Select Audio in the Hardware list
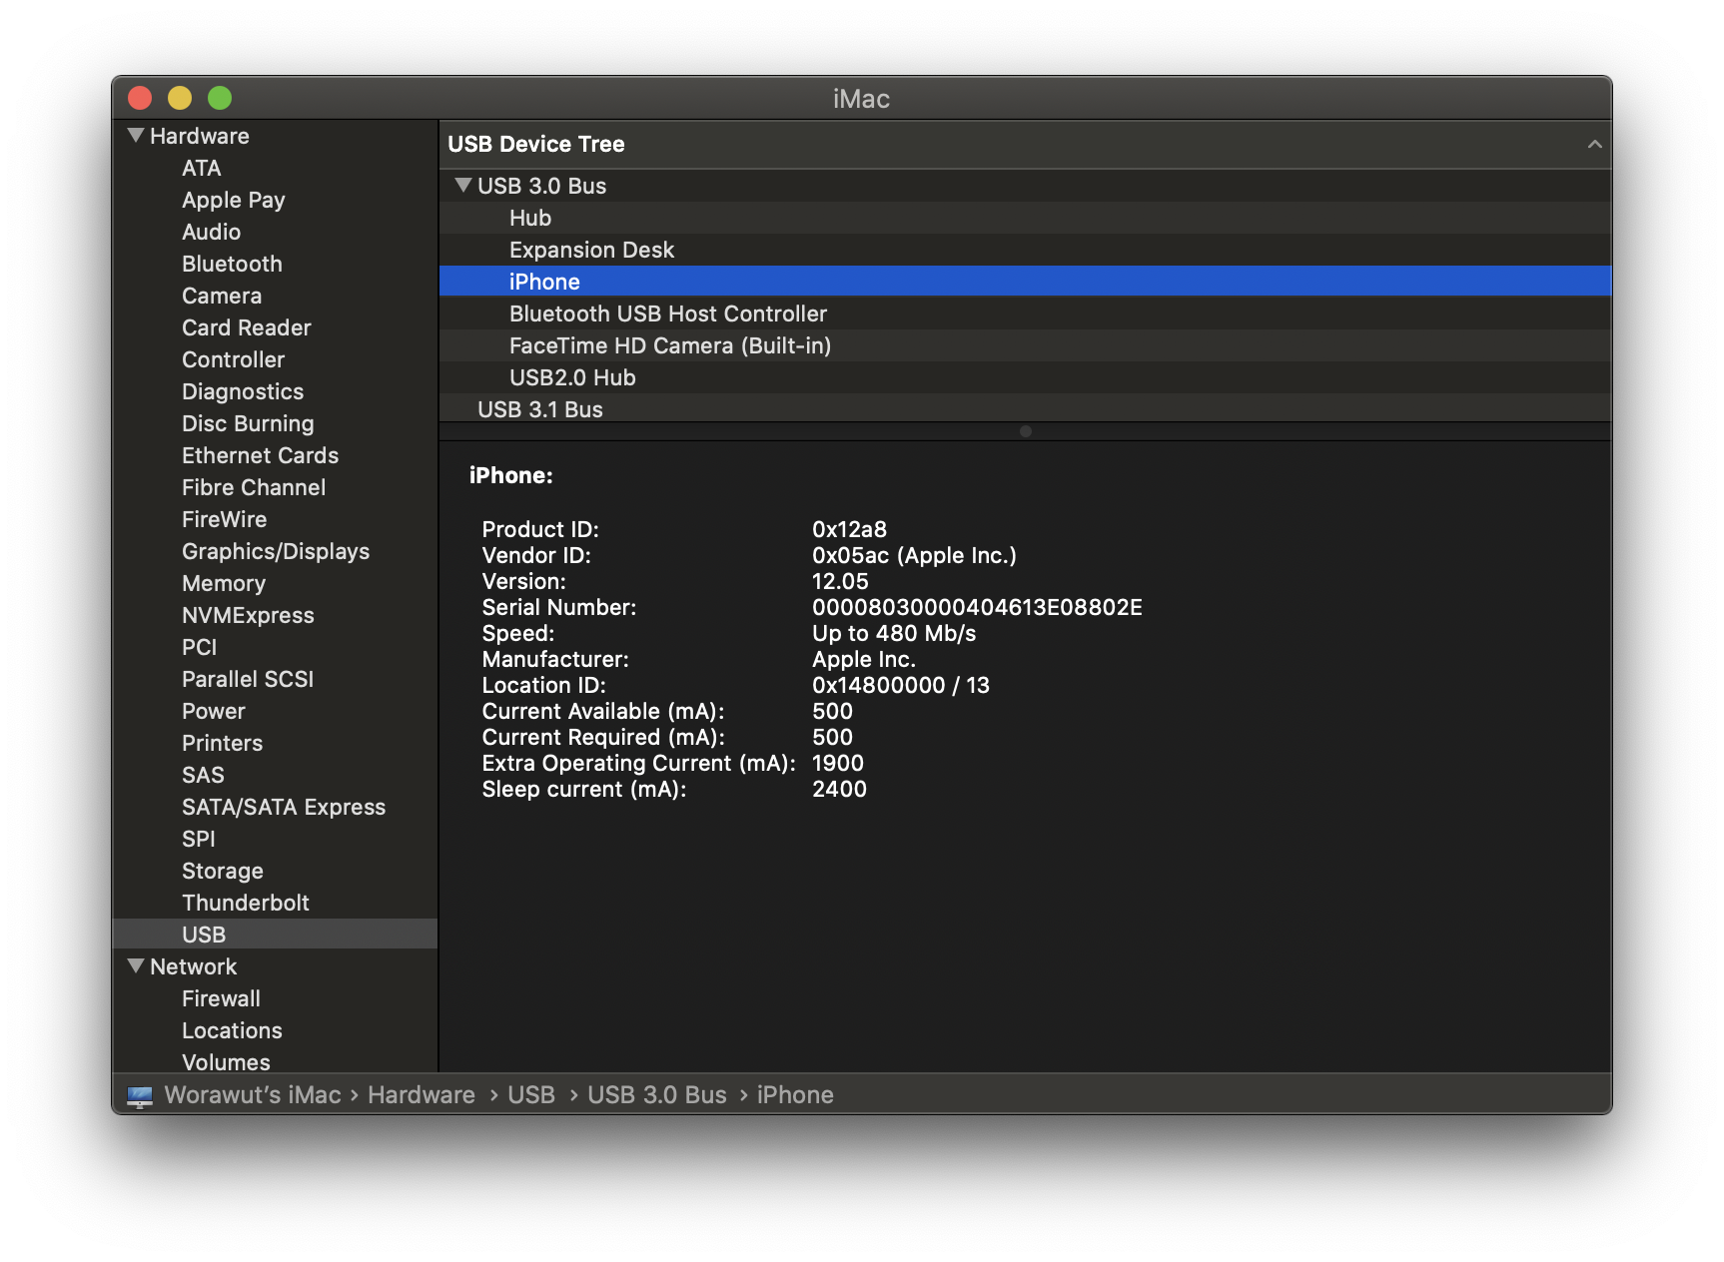This screenshot has width=1724, height=1262. (x=211, y=232)
